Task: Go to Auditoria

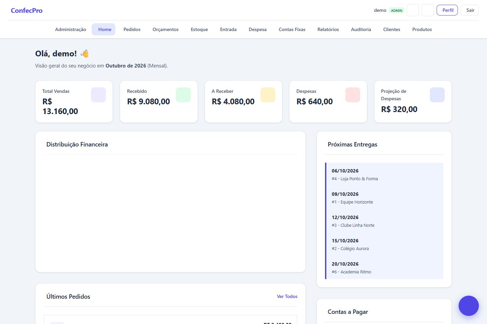Action: pyautogui.click(x=361, y=29)
